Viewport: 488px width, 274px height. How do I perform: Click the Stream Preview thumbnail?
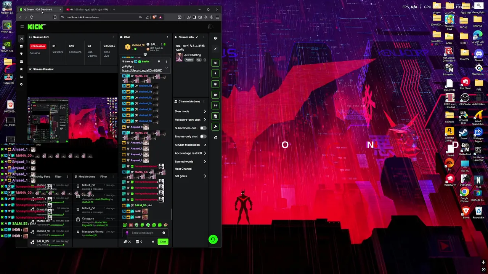tap(72, 119)
